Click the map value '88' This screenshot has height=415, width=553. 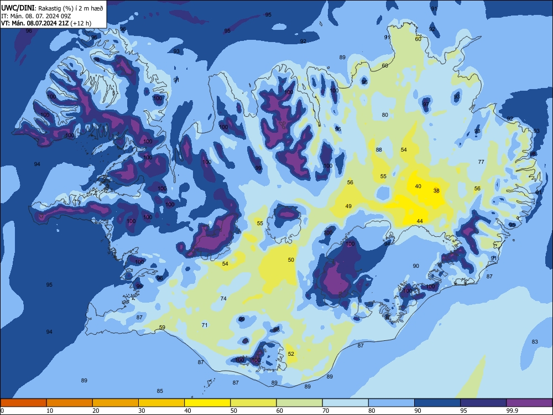point(379,149)
